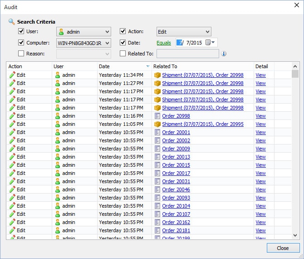
Task: Uncheck the Action filter checkbox
Action: click(123, 31)
